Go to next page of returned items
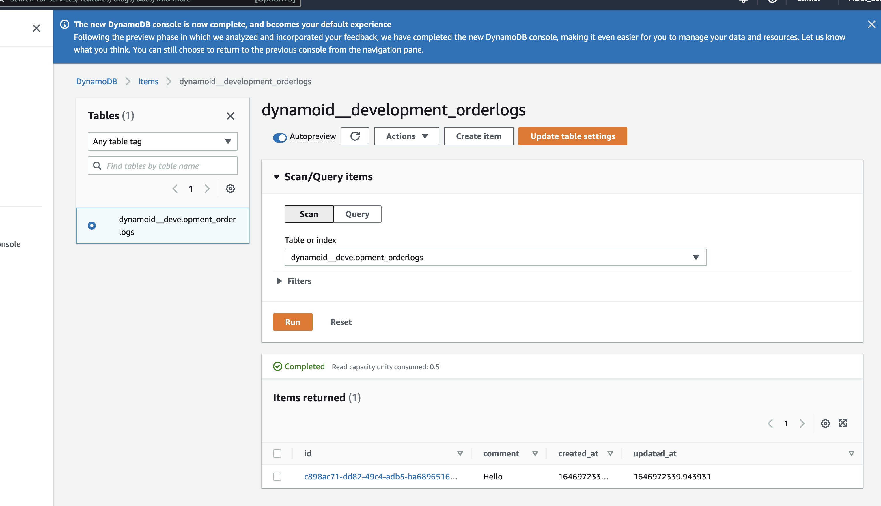The image size is (881, 506). coord(802,423)
